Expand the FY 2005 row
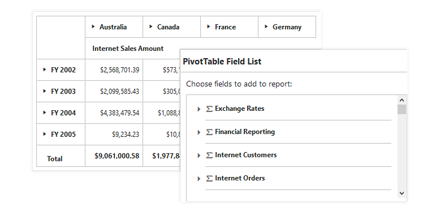This screenshot has width=441, height=215. click(44, 134)
